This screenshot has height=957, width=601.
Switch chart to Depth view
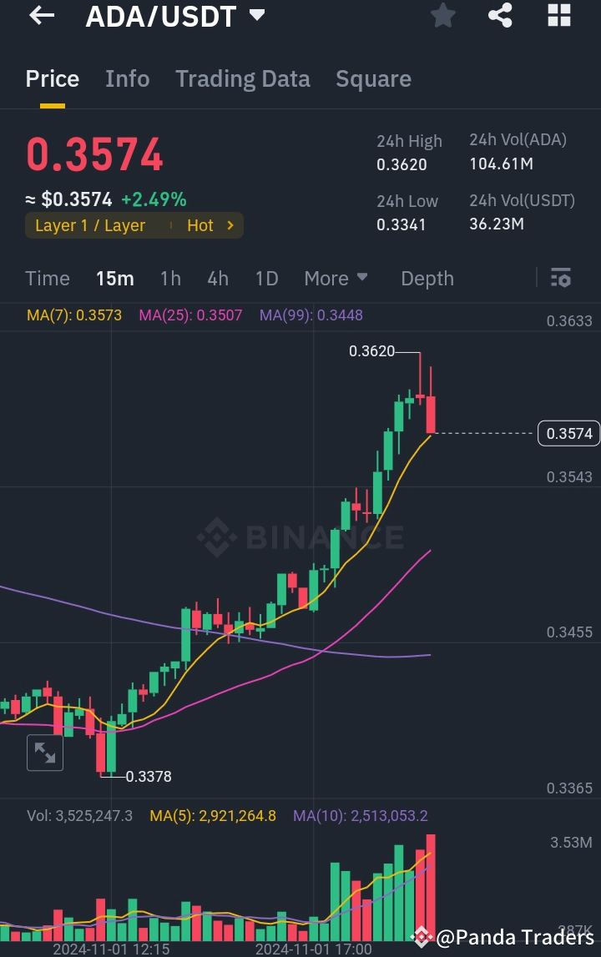pyautogui.click(x=427, y=278)
